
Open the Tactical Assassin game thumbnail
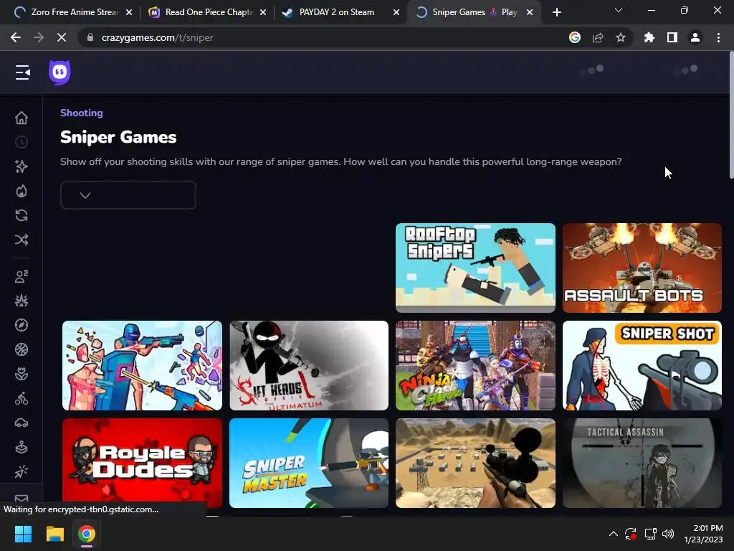[x=642, y=463]
